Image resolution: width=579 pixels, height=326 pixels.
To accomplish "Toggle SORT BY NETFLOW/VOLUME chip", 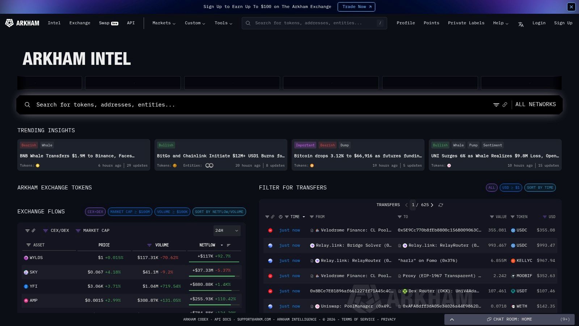I will [x=219, y=212].
